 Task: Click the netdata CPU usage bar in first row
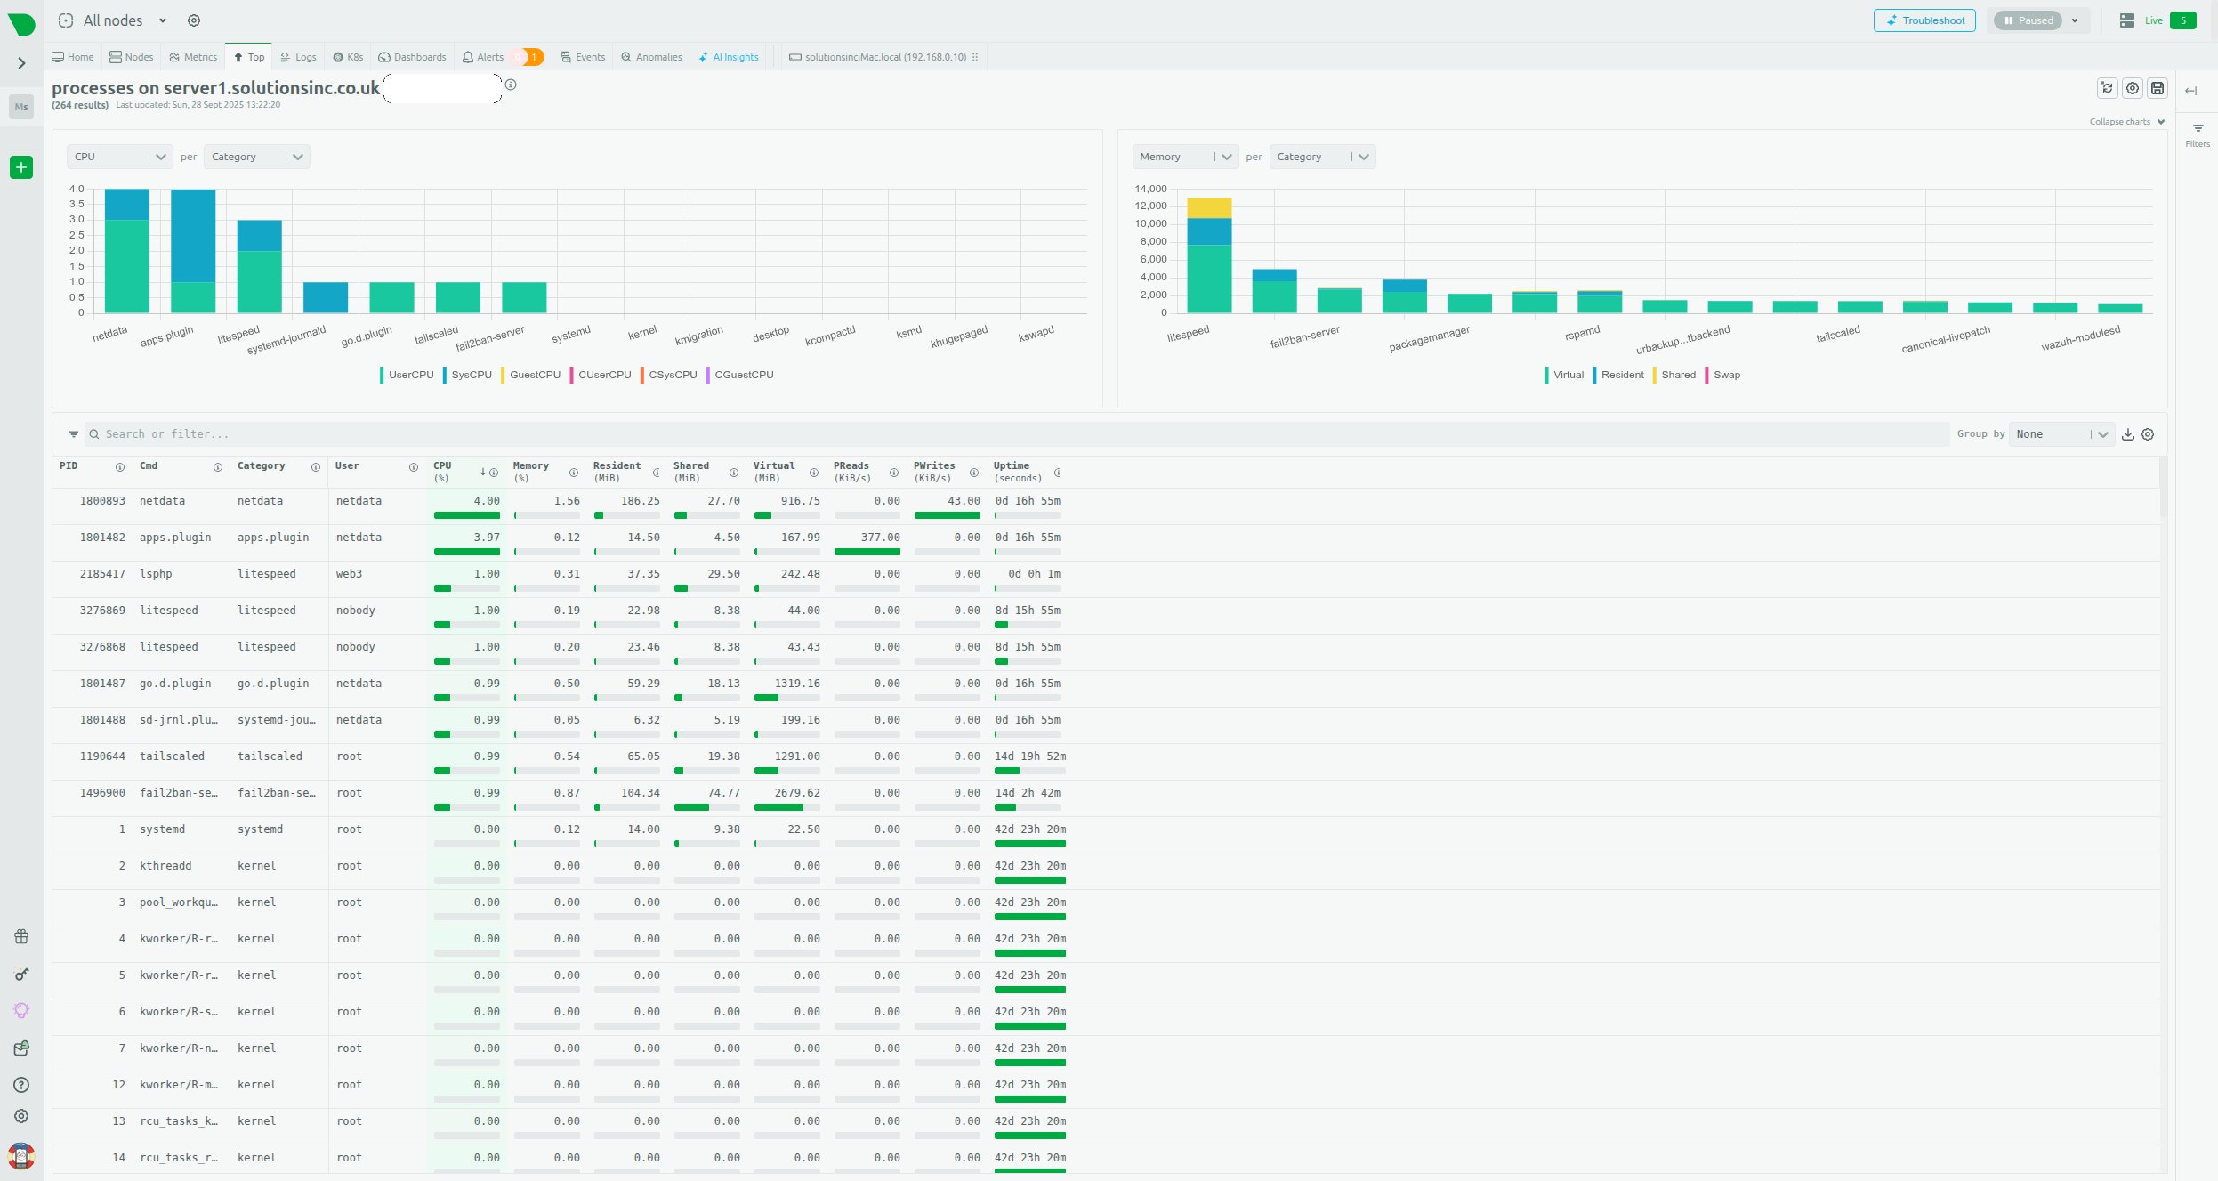click(x=466, y=515)
